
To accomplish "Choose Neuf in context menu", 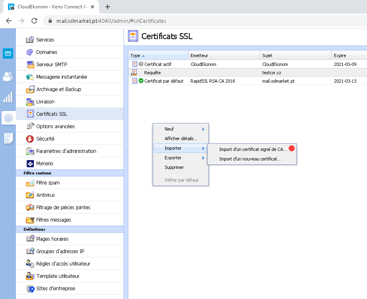I will click(181, 129).
